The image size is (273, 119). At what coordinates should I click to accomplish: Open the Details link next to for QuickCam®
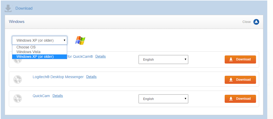101,57
